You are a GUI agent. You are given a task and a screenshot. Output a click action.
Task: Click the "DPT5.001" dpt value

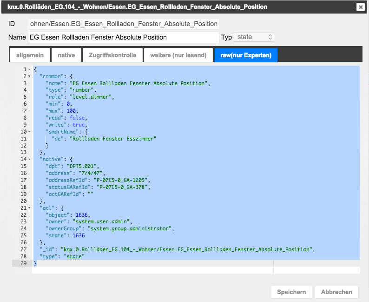click(x=81, y=166)
